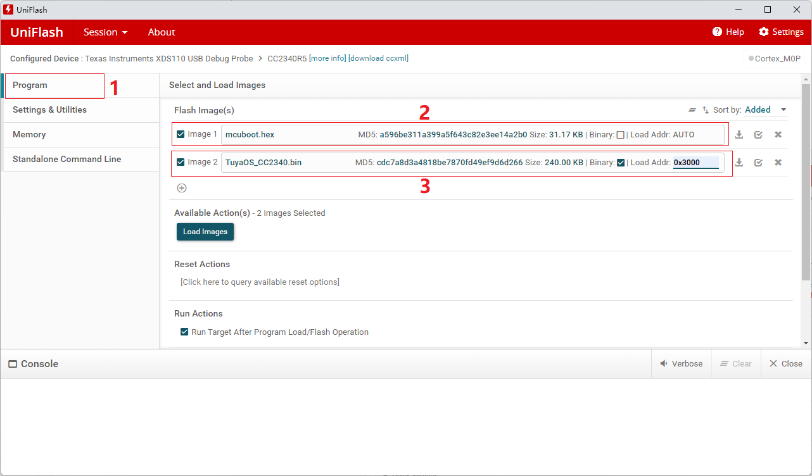Toggle compact list view icon

tap(692, 110)
